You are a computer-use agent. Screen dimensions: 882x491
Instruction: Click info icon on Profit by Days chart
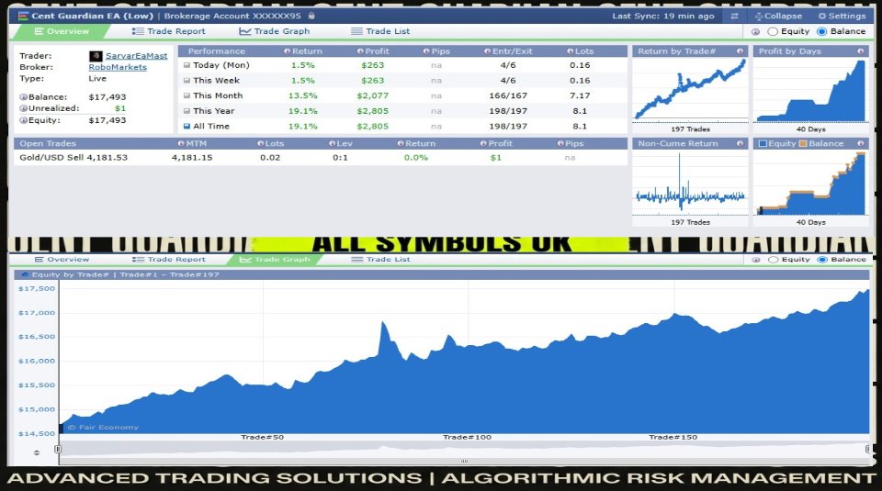pyautogui.click(x=861, y=51)
